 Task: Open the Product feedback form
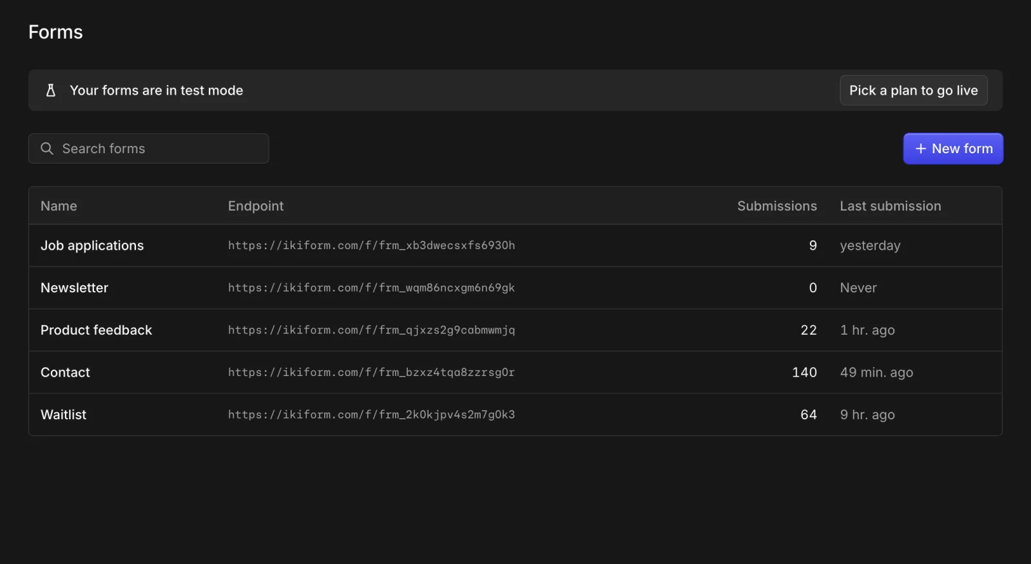96,330
